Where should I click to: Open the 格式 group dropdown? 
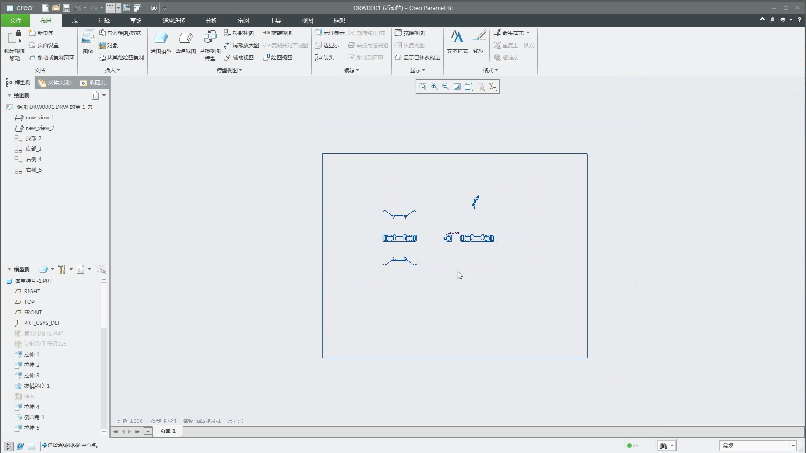[x=490, y=70]
